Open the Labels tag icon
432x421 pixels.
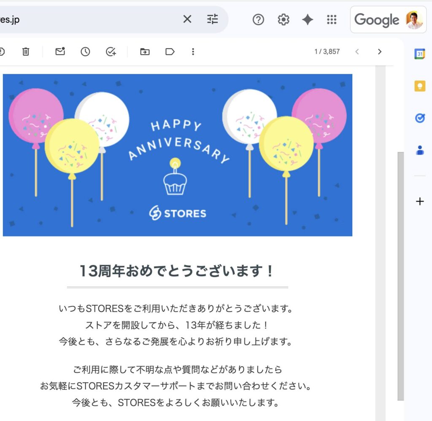pos(170,52)
